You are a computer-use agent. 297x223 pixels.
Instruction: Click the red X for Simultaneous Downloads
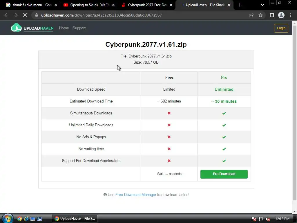(169, 113)
